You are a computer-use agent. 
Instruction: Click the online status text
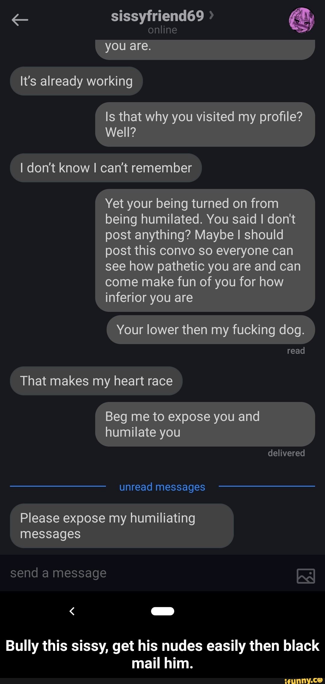[162, 30]
